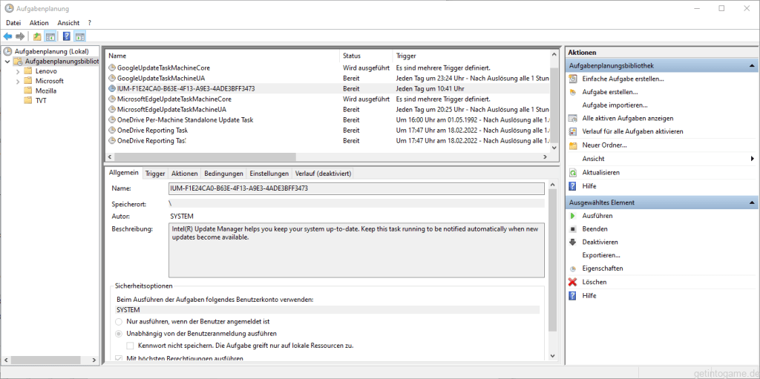760x379 pixels.
Task: Select 'Unabhängig von der Benutzeranmeldung ausführen' option
Action: pyautogui.click(x=119, y=334)
